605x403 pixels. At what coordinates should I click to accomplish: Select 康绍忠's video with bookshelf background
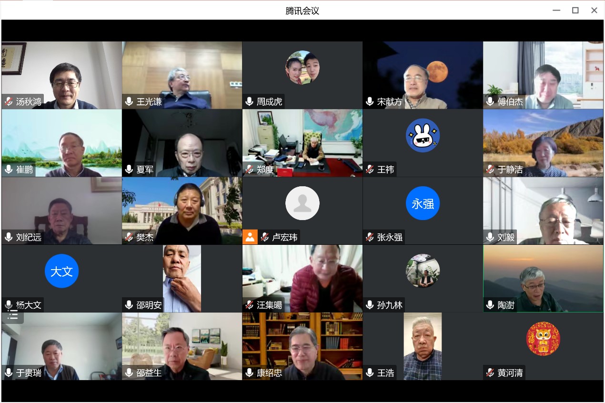[x=302, y=346]
